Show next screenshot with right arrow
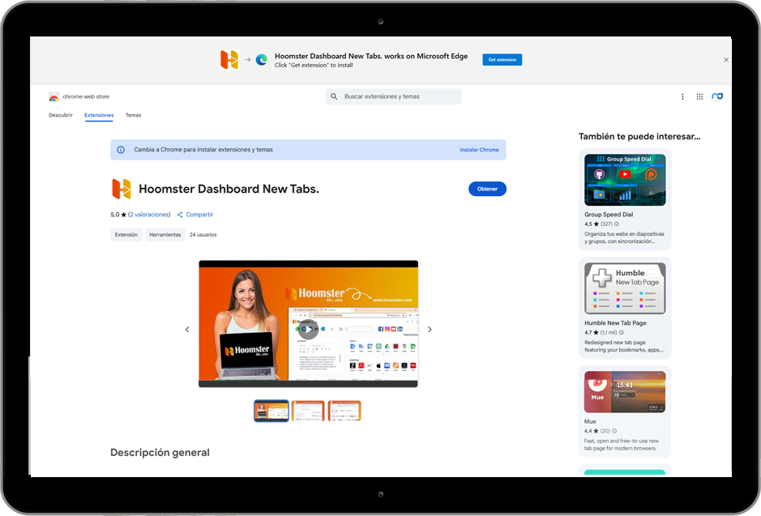Screen dimensions: 761x516 point(430,330)
